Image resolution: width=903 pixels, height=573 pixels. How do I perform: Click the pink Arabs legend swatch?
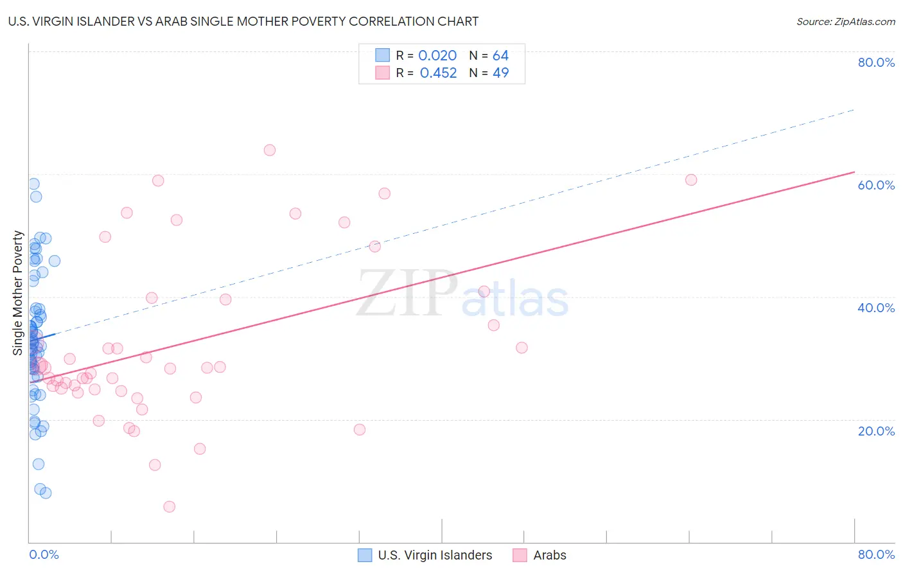[520, 555]
